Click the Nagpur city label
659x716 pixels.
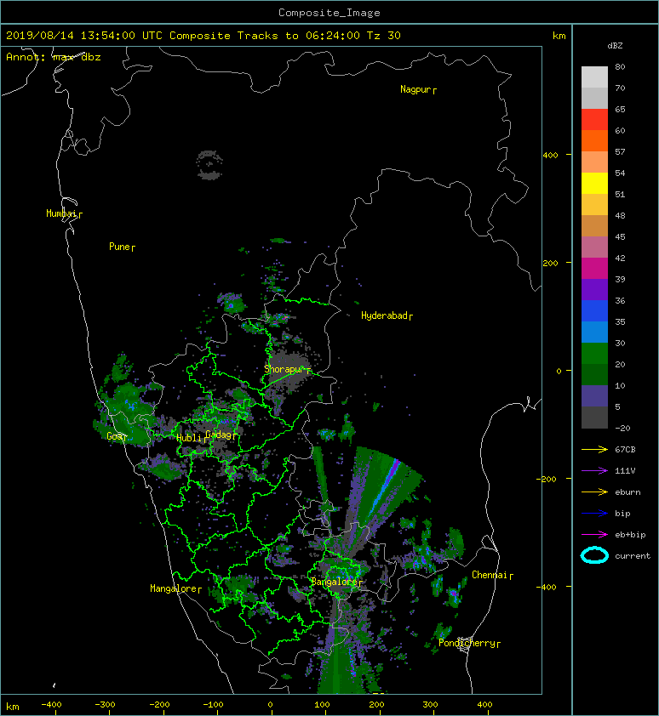(x=415, y=89)
